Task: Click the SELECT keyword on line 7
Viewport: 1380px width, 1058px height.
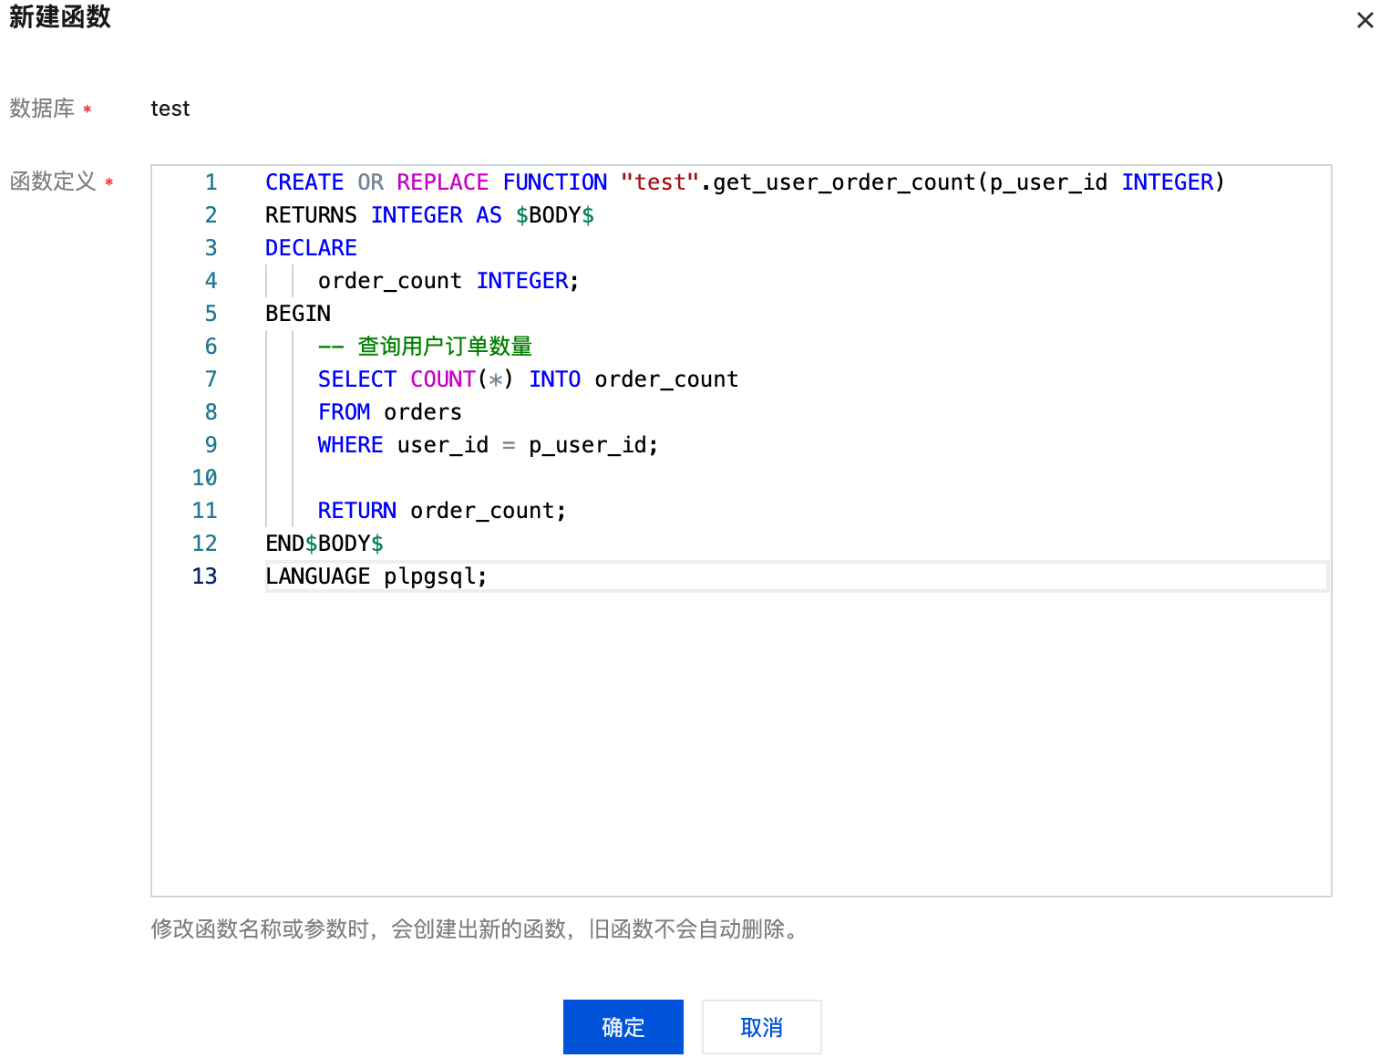Action: [x=356, y=379]
